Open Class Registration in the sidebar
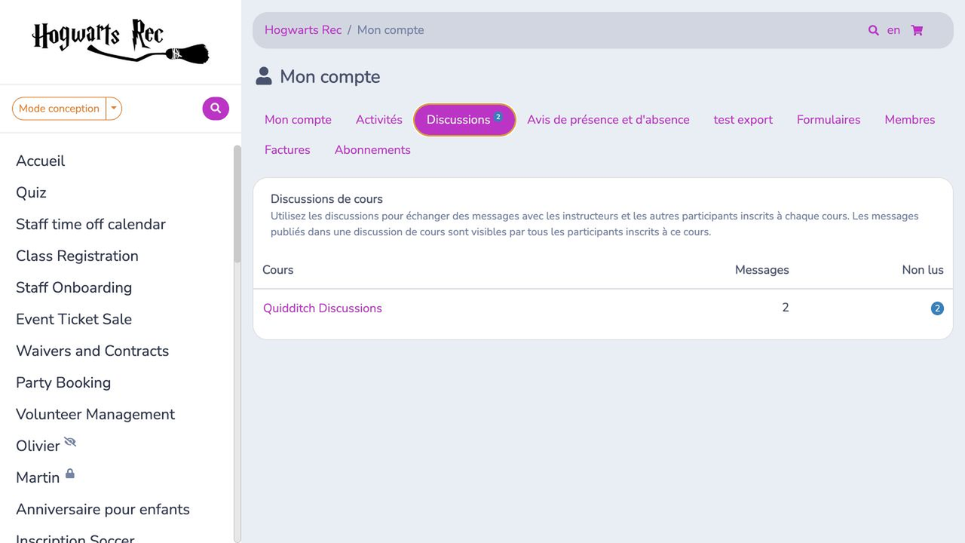 77,256
